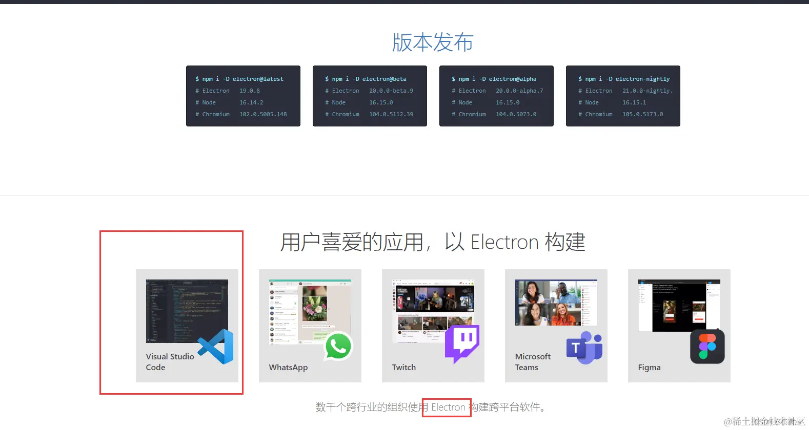This screenshot has width=809, height=430.
Task: Open the Figma app screenshot
Action: pyautogui.click(x=679, y=306)
